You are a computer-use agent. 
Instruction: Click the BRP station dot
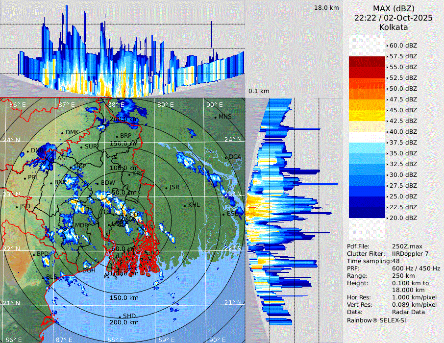pyautogui.click(x=117, y=136)
